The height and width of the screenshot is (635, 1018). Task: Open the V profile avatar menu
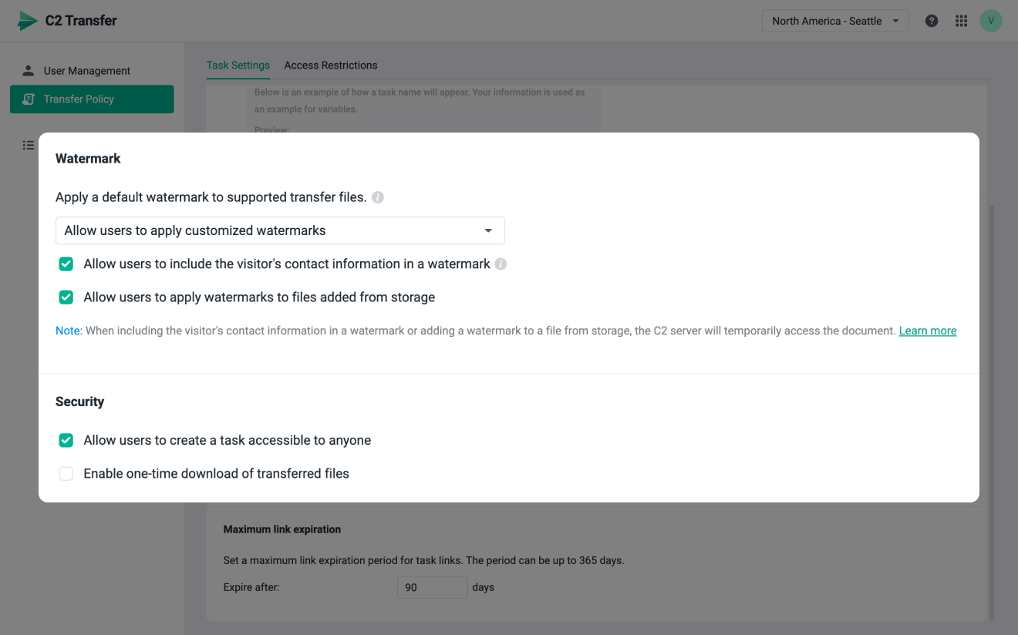pyautogui.click(x=991, y=21)
